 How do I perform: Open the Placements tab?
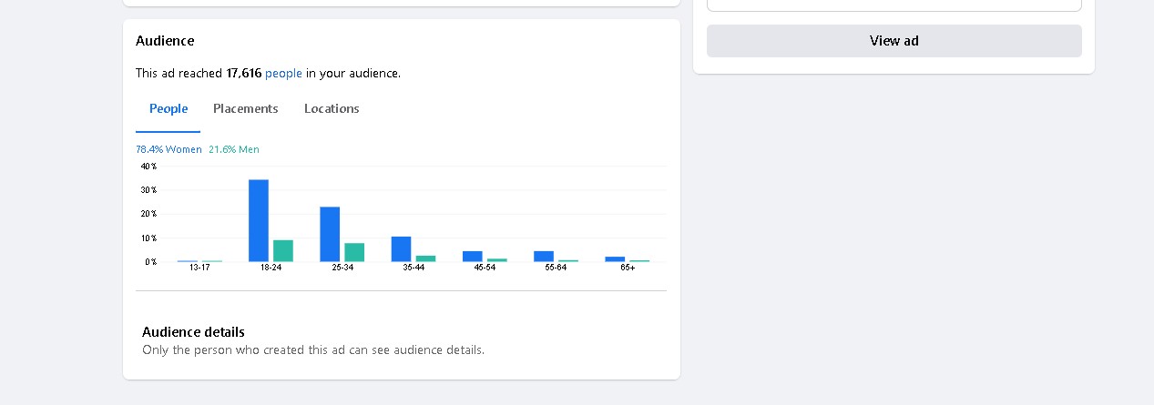[245, 109]
